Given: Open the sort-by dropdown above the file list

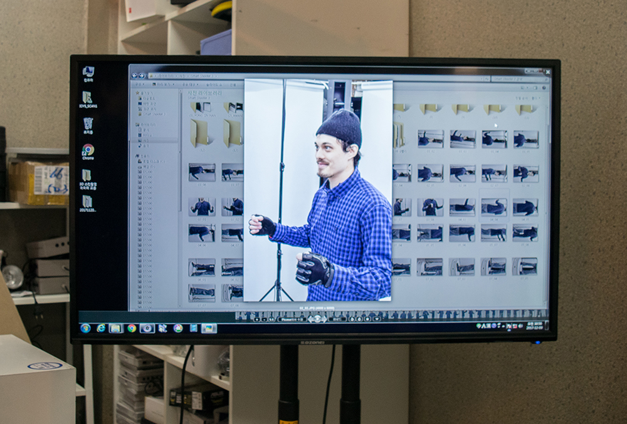Looking at the screenshot, I should tap(535, 98).
